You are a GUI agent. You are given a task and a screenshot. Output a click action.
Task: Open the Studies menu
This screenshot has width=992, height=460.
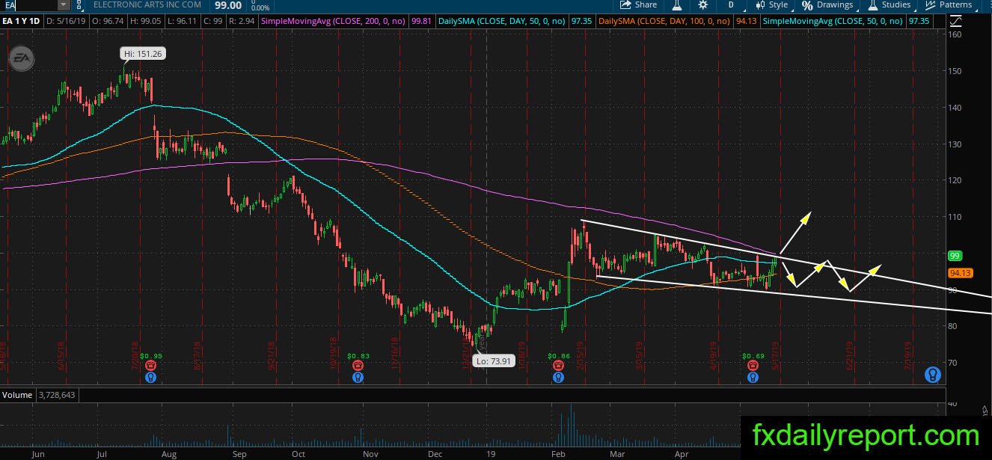[x=890, y=4]
